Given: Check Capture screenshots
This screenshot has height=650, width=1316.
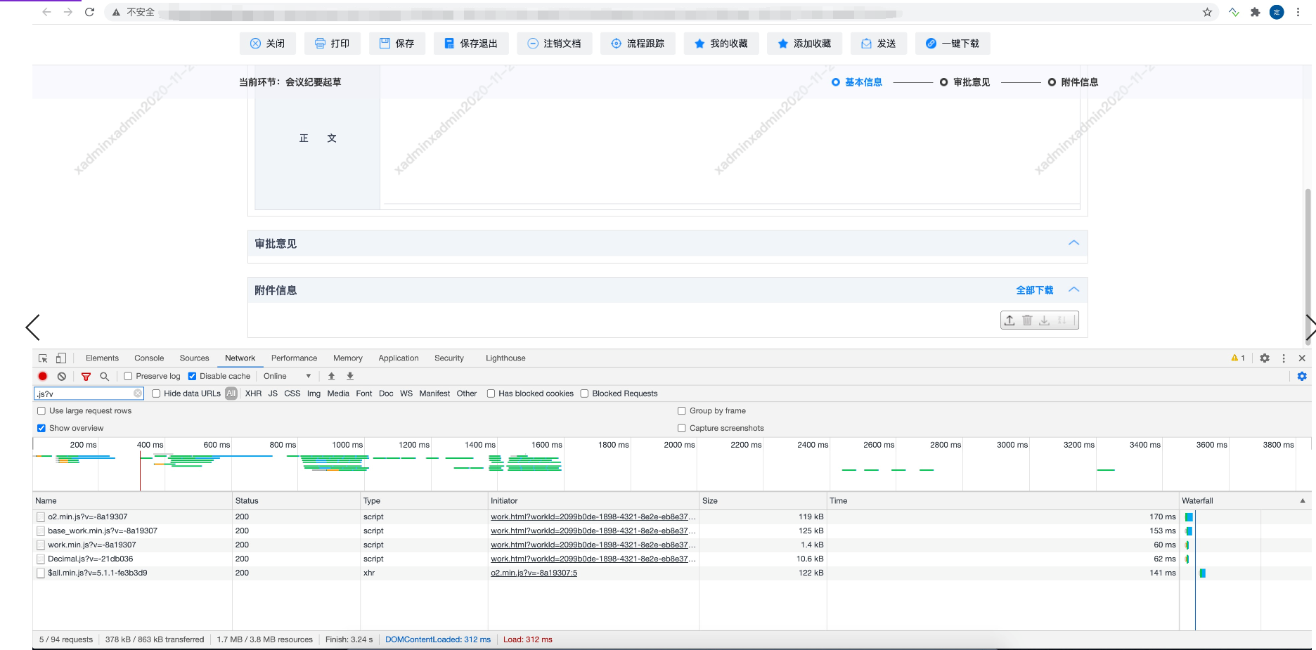Looking at the screenshot, I should (x=682, y=428).
